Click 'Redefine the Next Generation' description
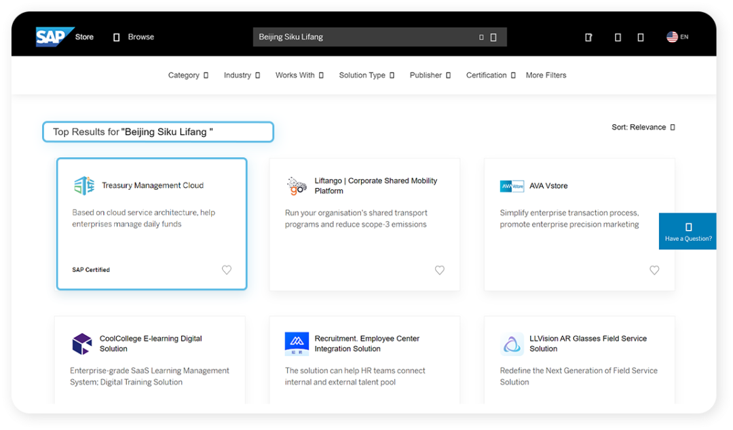Image resolution: width=733 pixels, height=430 pixels. pos(579,376)
